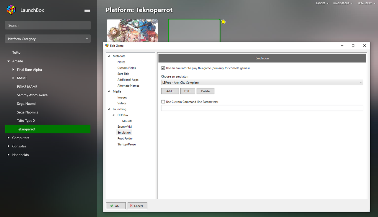Screen dimensions: 378x217
Task: Click the Delete emulator button
Action: 205,91
